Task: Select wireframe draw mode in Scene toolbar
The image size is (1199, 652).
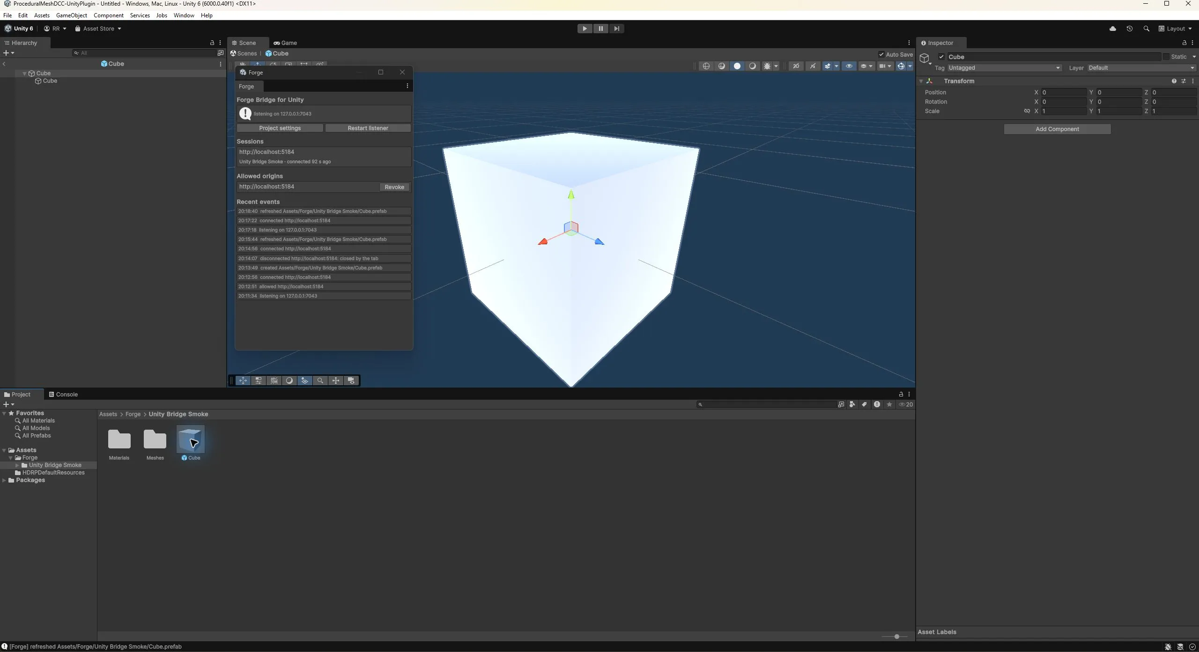Action: point(706,66)
